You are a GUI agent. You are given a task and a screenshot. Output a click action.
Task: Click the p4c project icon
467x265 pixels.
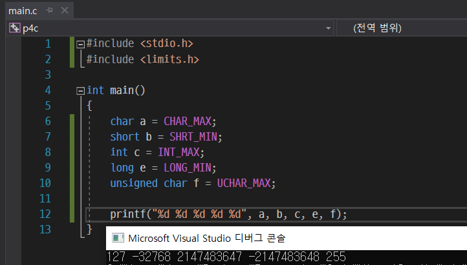point(14,28)
